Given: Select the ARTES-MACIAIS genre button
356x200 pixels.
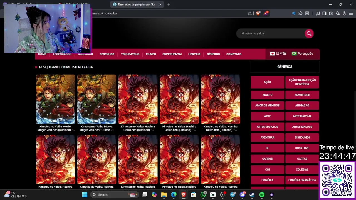Looking at the screenshot, I should 302,127.
